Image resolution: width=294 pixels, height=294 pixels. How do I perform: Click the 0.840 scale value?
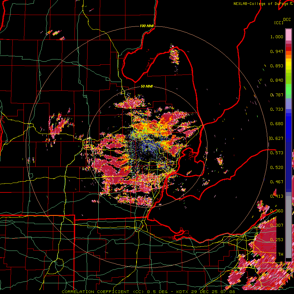click(277, 80)
